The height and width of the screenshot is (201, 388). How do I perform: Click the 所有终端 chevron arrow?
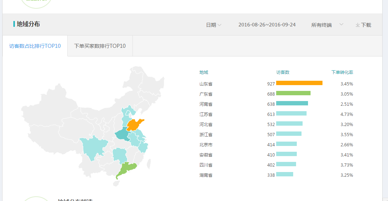(341, 24)
